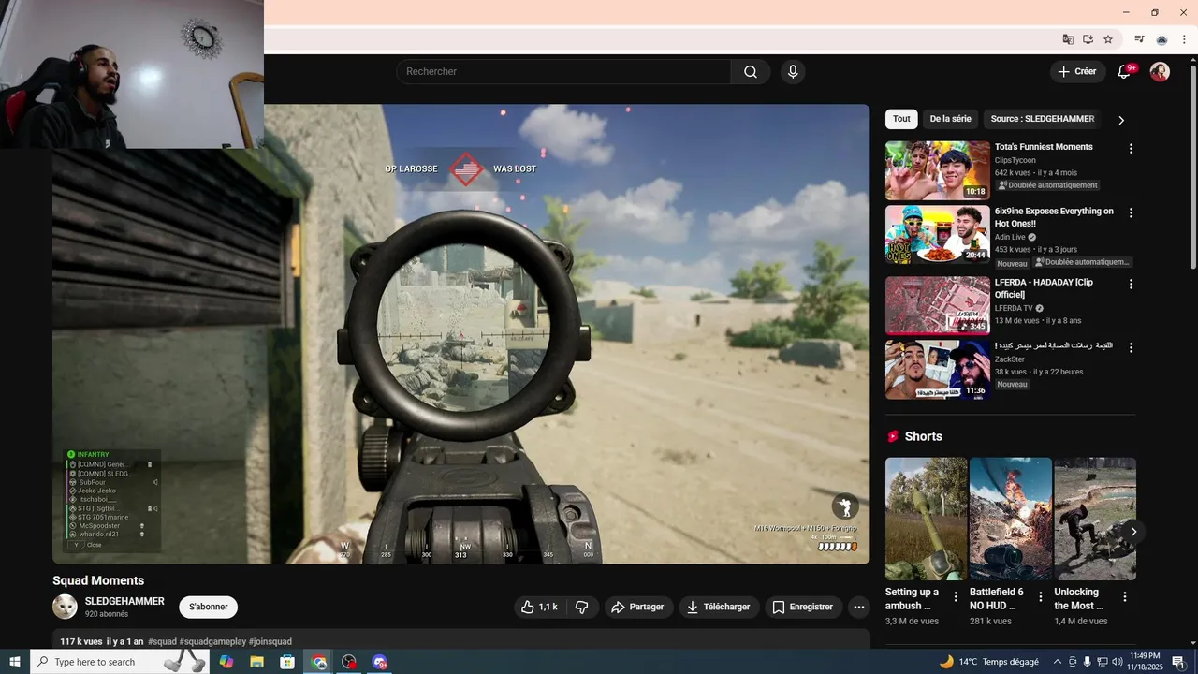Open Chrome media controls icon

pyautogui.click(x=1139, y=39)
